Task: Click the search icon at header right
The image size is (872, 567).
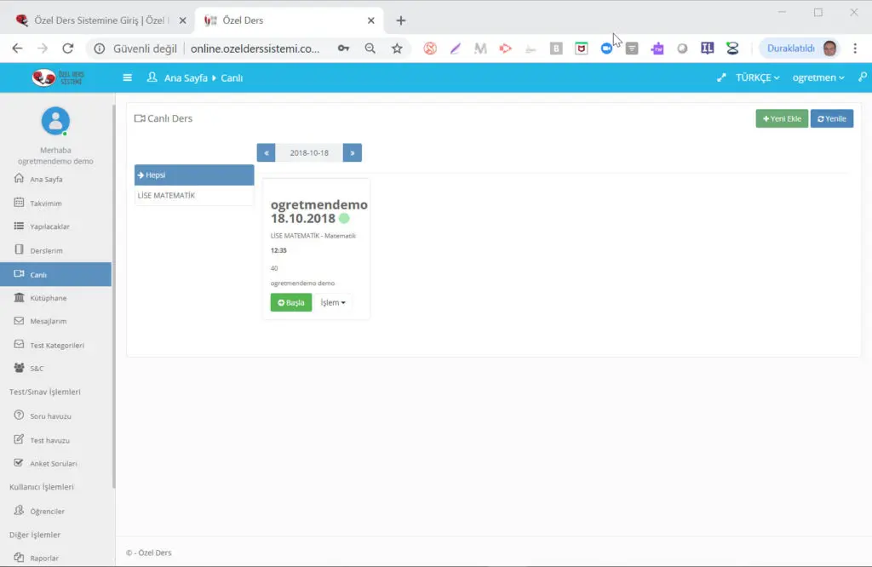Action: pyautogui.click(x=862, y=77)
